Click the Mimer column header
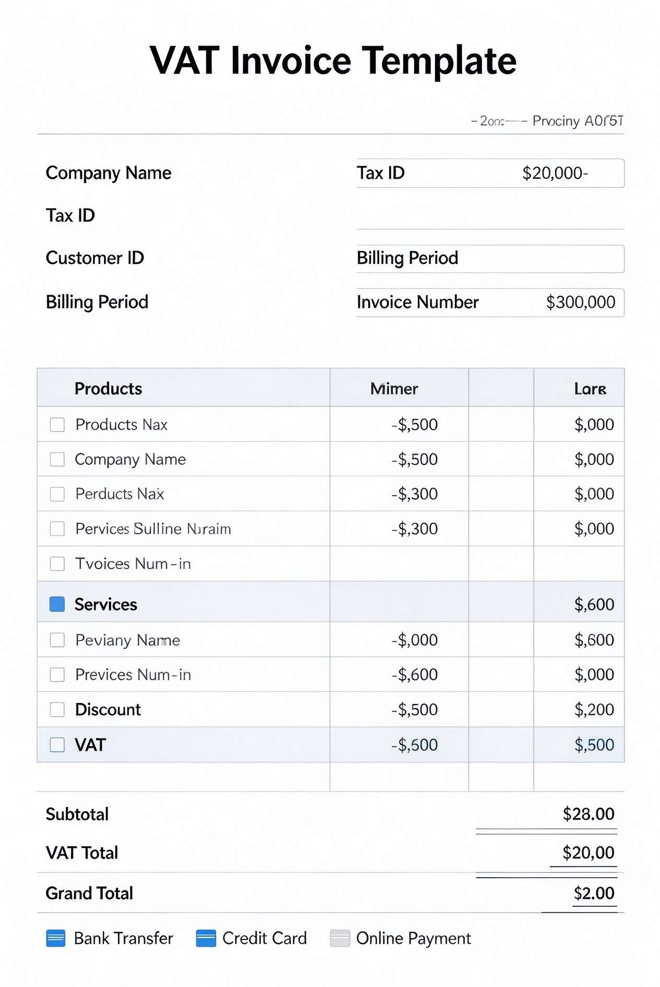The width and height of the screenshot is (660, 987). (399, 388)
